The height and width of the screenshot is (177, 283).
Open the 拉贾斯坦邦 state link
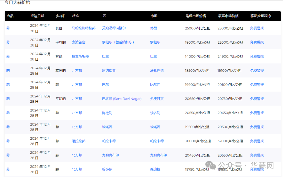click(80, 56)
